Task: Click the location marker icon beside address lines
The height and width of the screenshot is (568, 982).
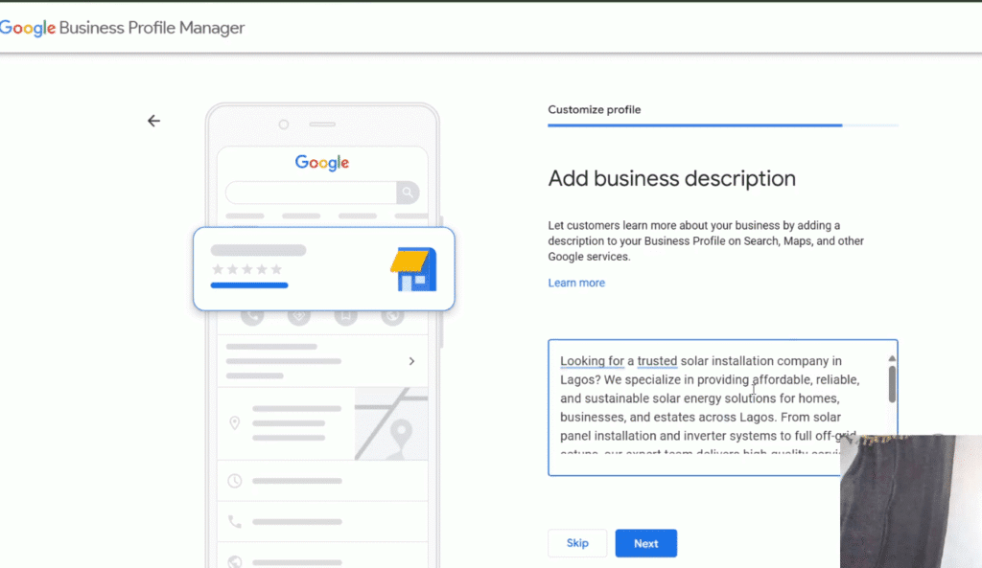Action: (235, 422)
